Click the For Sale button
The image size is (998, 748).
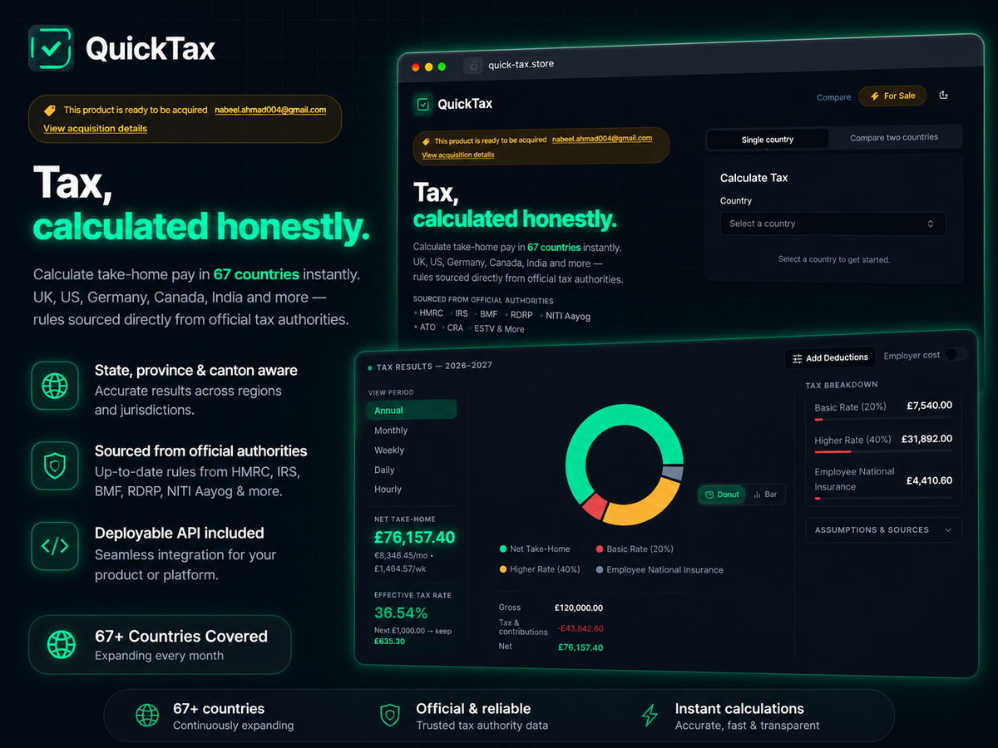click(892, 96)
